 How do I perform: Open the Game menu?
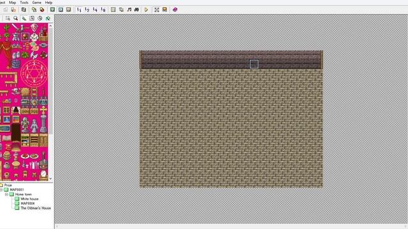tap(36, 3)
